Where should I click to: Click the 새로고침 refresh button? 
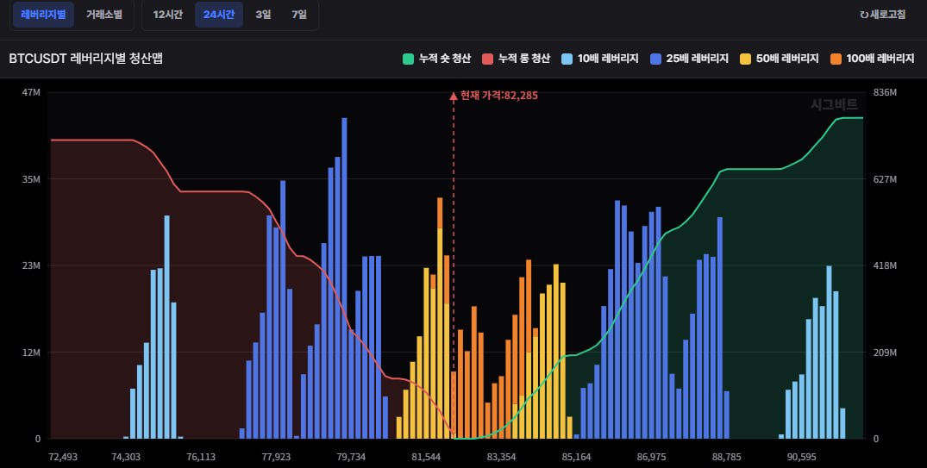point(883,14)
